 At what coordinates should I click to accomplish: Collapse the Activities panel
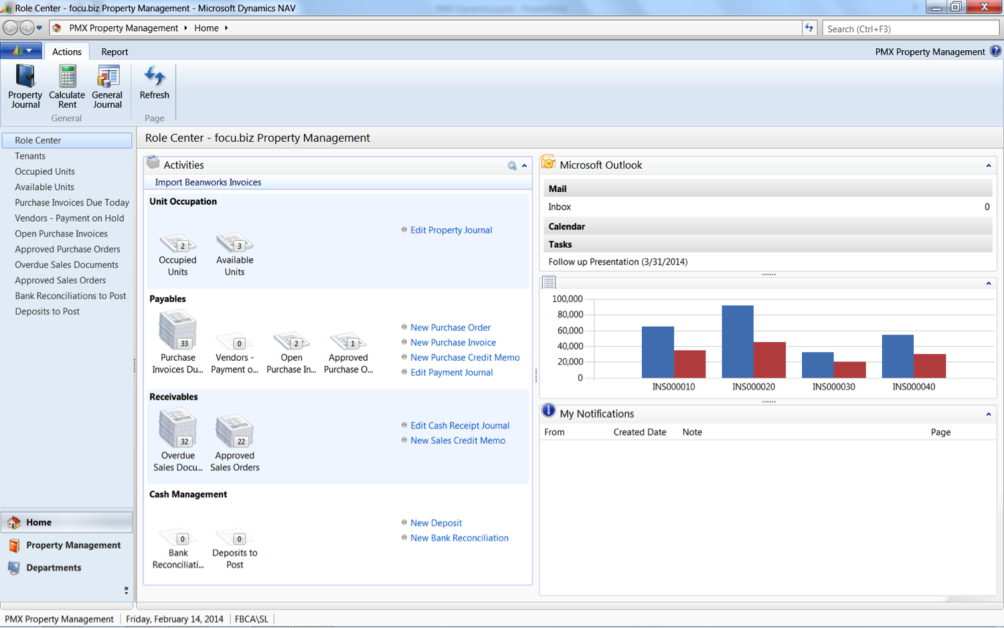525,165
